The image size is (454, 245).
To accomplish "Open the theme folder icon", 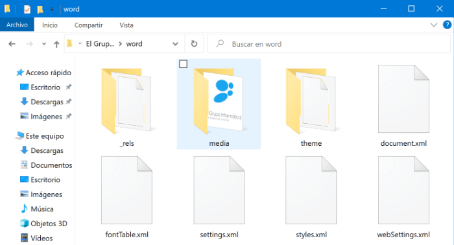I will (x=311, y=101).
